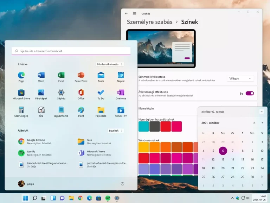Image resolution: width=270 pixels, height=203 pixels.
Task: Select October 20 in the calendar
Action: click(x=223, y=168)
